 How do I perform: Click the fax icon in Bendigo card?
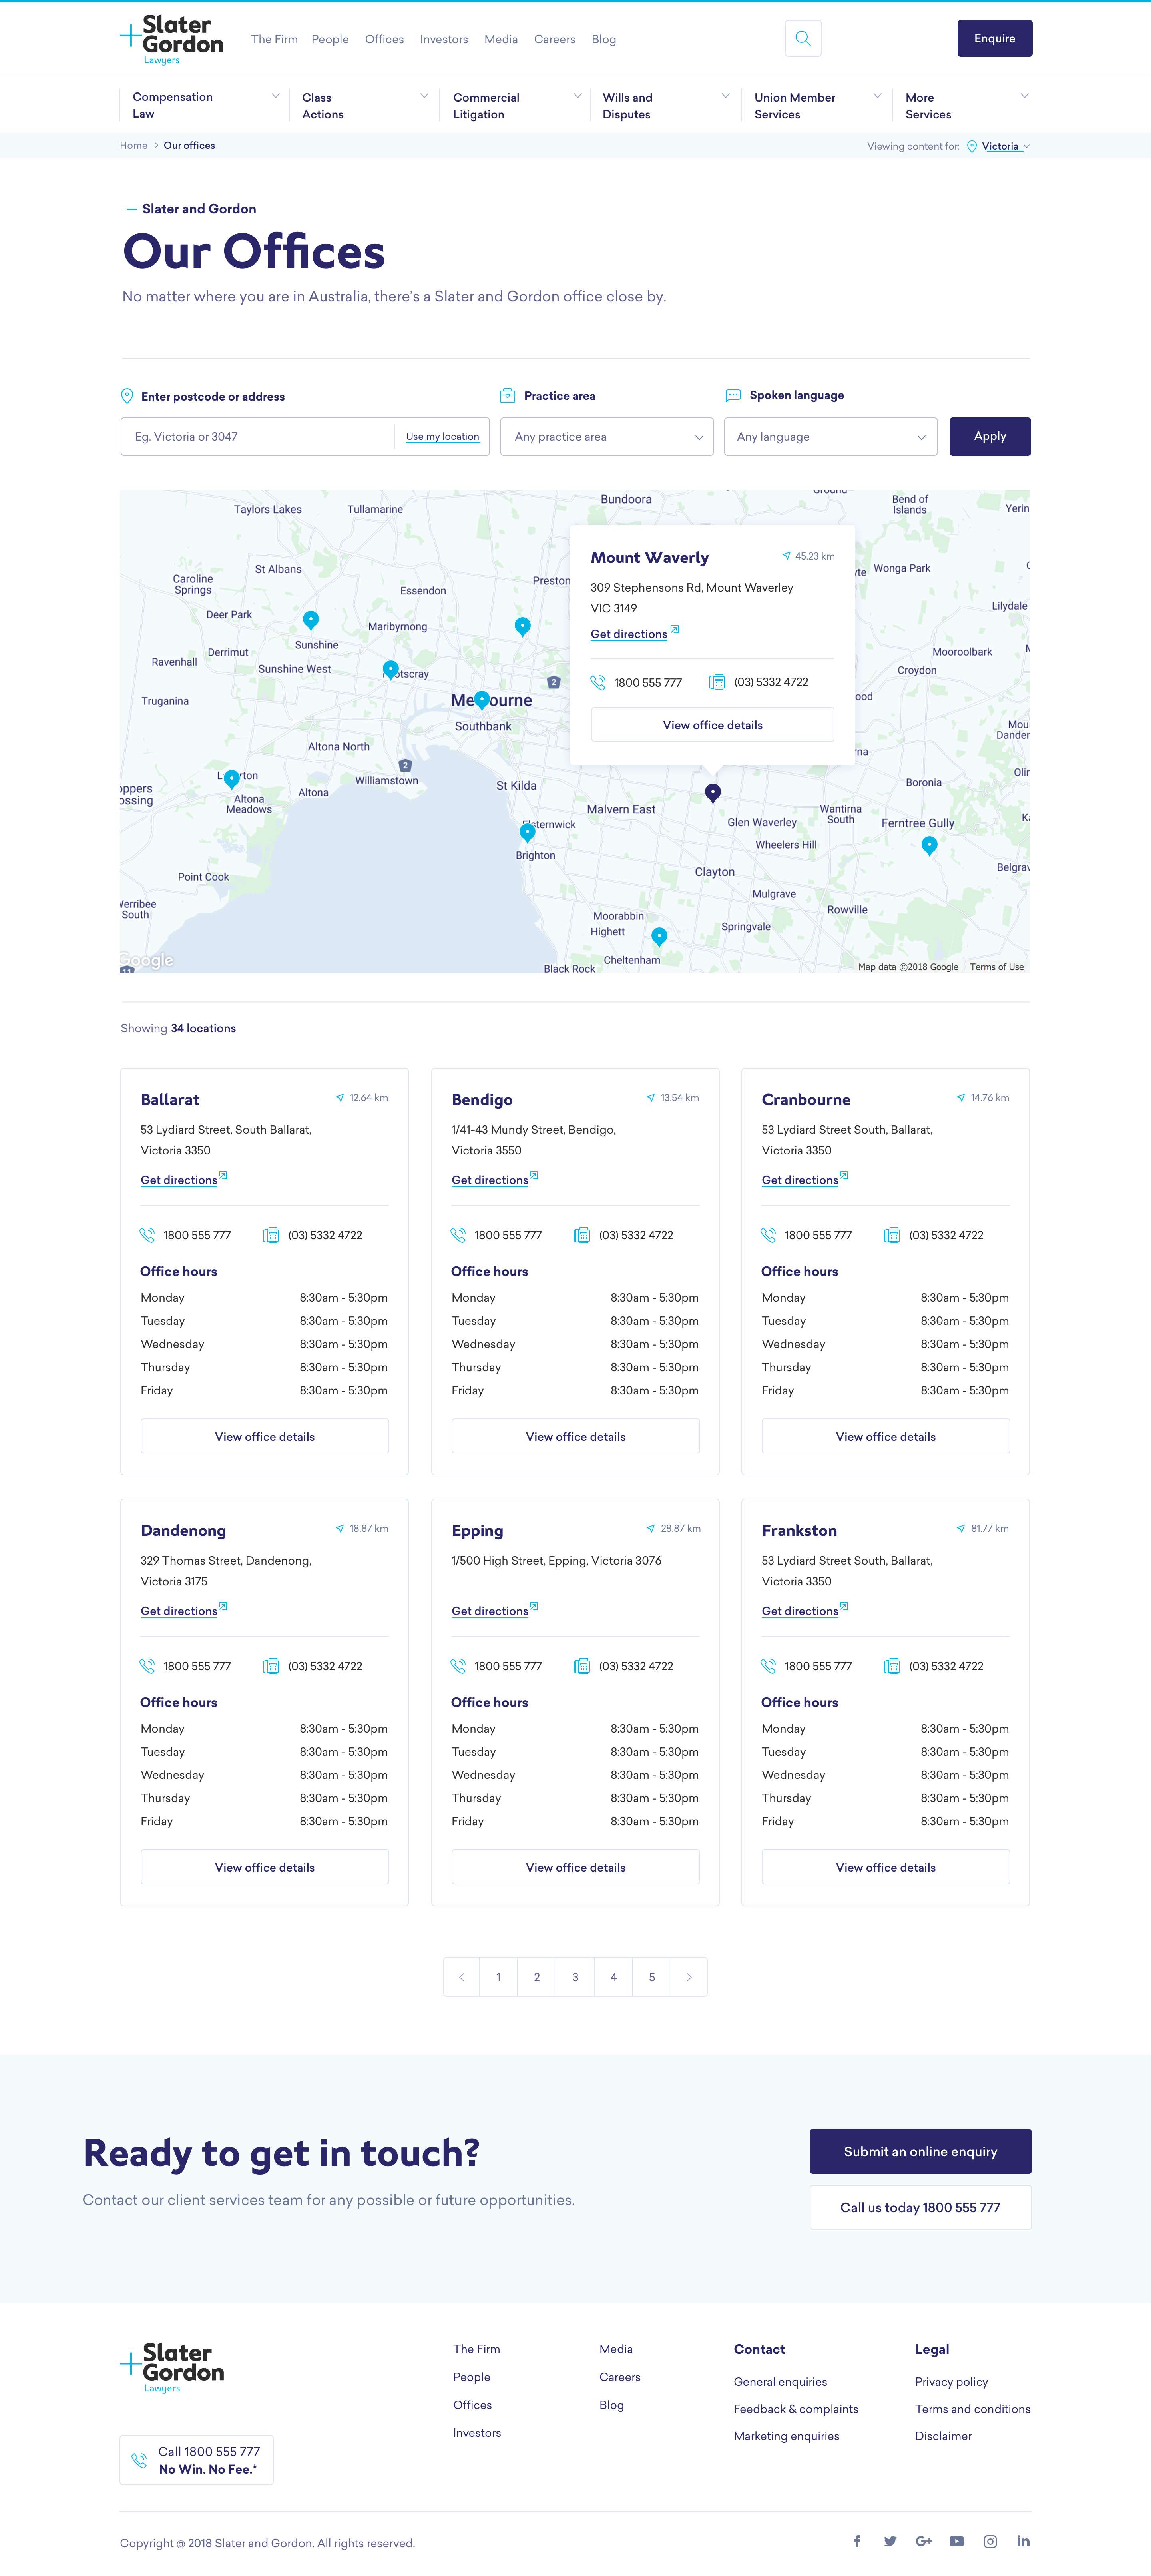[582, 1235]
